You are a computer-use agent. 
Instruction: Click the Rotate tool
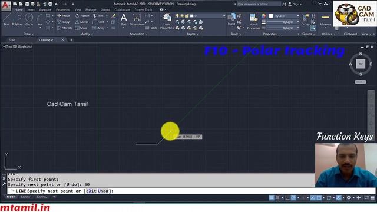pyautogui.click(x=82, y=16)
